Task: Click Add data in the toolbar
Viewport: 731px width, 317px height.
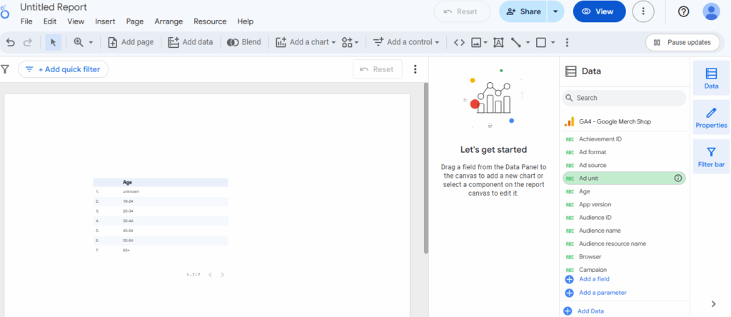Action: click(191, 42)
